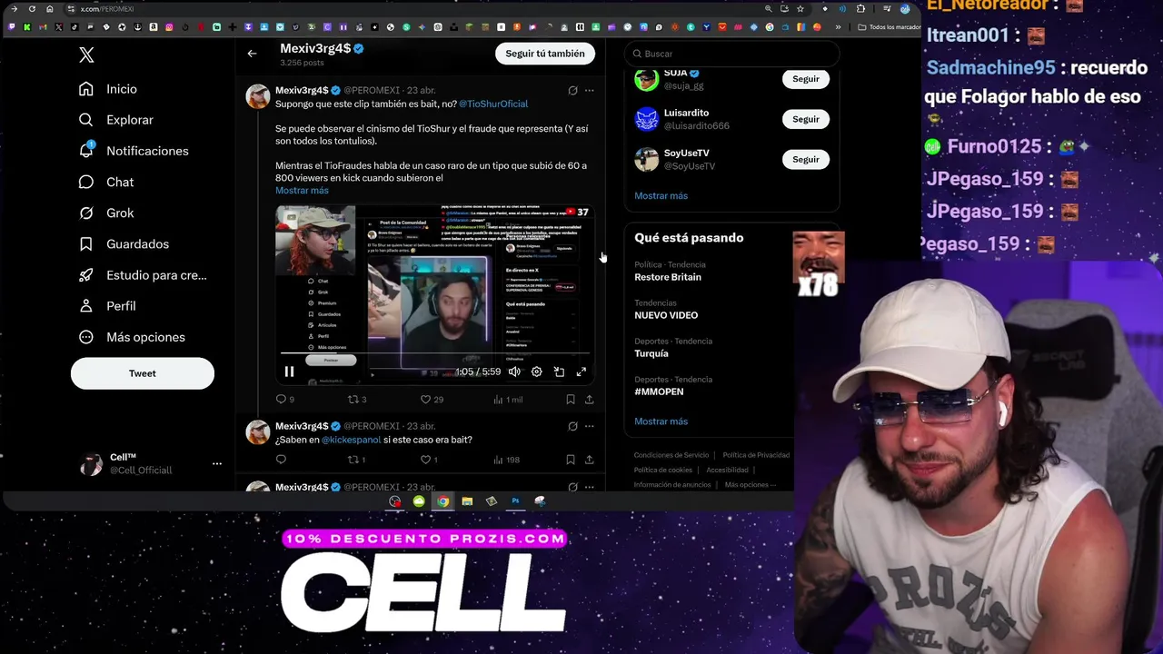This screenshot has height=654, width=1163.
Task: Click SoyUseTV's avatar in suggestions
Action: point(646,159)
